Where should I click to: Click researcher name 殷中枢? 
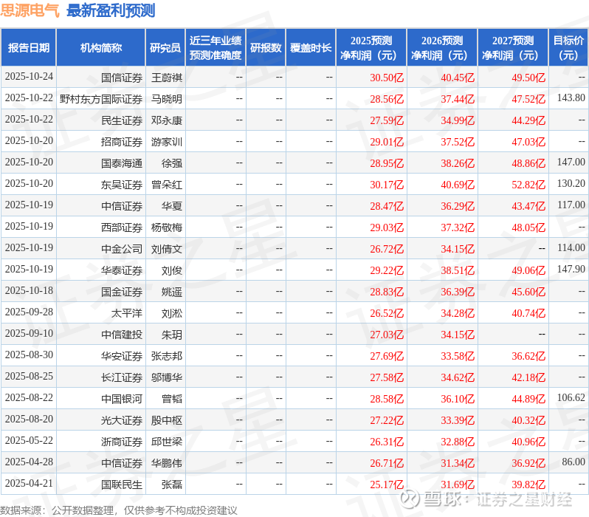(x=167, y=421)
